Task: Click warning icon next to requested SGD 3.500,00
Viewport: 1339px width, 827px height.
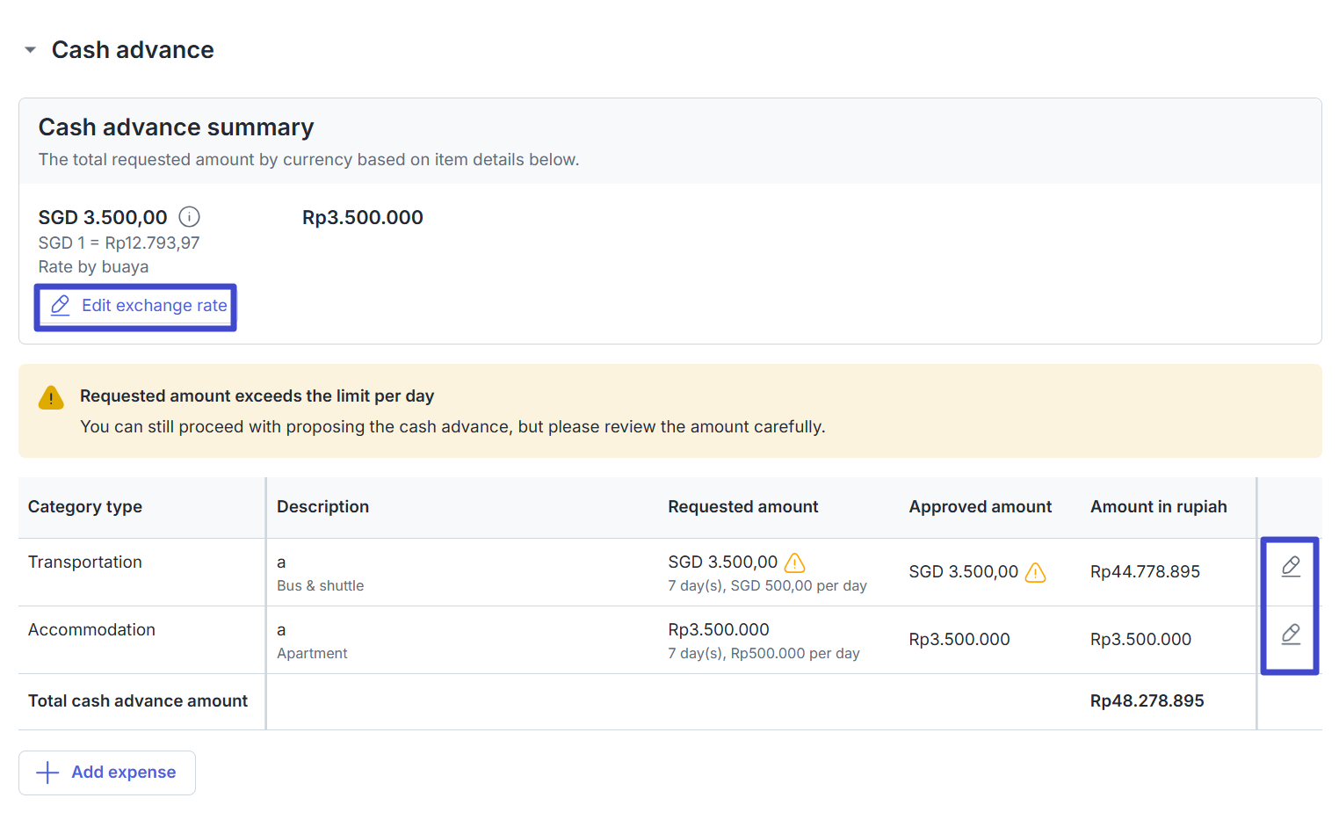Action: pyautogui.click(x=794, y=562)
